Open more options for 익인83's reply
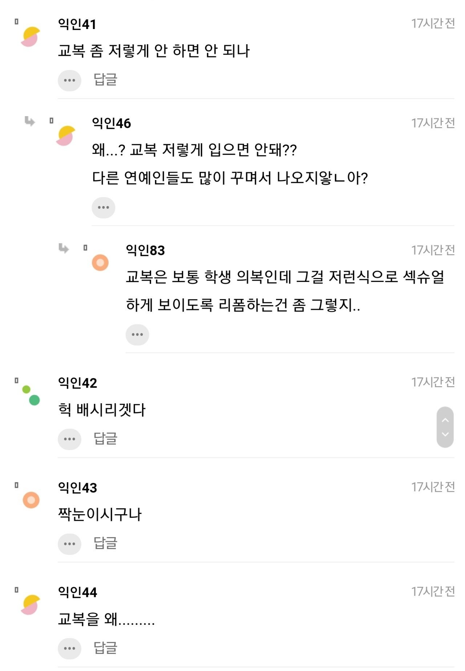 pos(137,335)
